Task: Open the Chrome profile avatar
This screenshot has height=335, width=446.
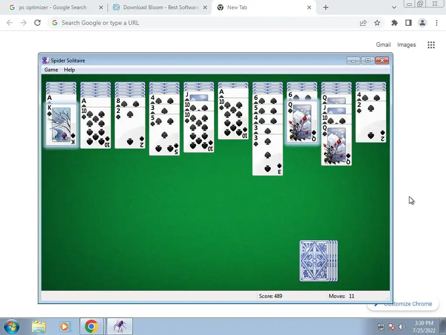Action: pyautogui.click(x=422, y=23)
